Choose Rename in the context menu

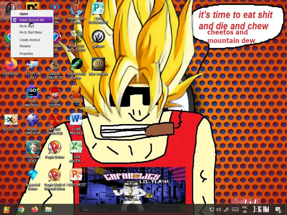[32, 46]
